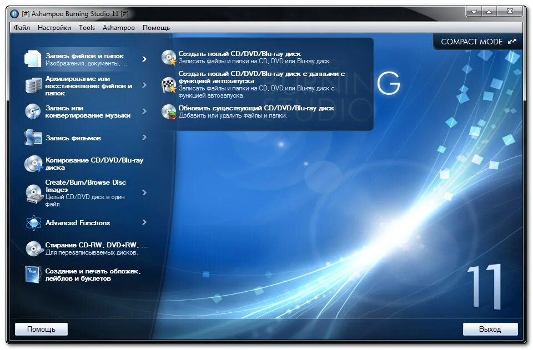Viewport: 533px width, 350px height.
Task: Expand the arrow beside 'Advanced Functions'
Action: 144,222
